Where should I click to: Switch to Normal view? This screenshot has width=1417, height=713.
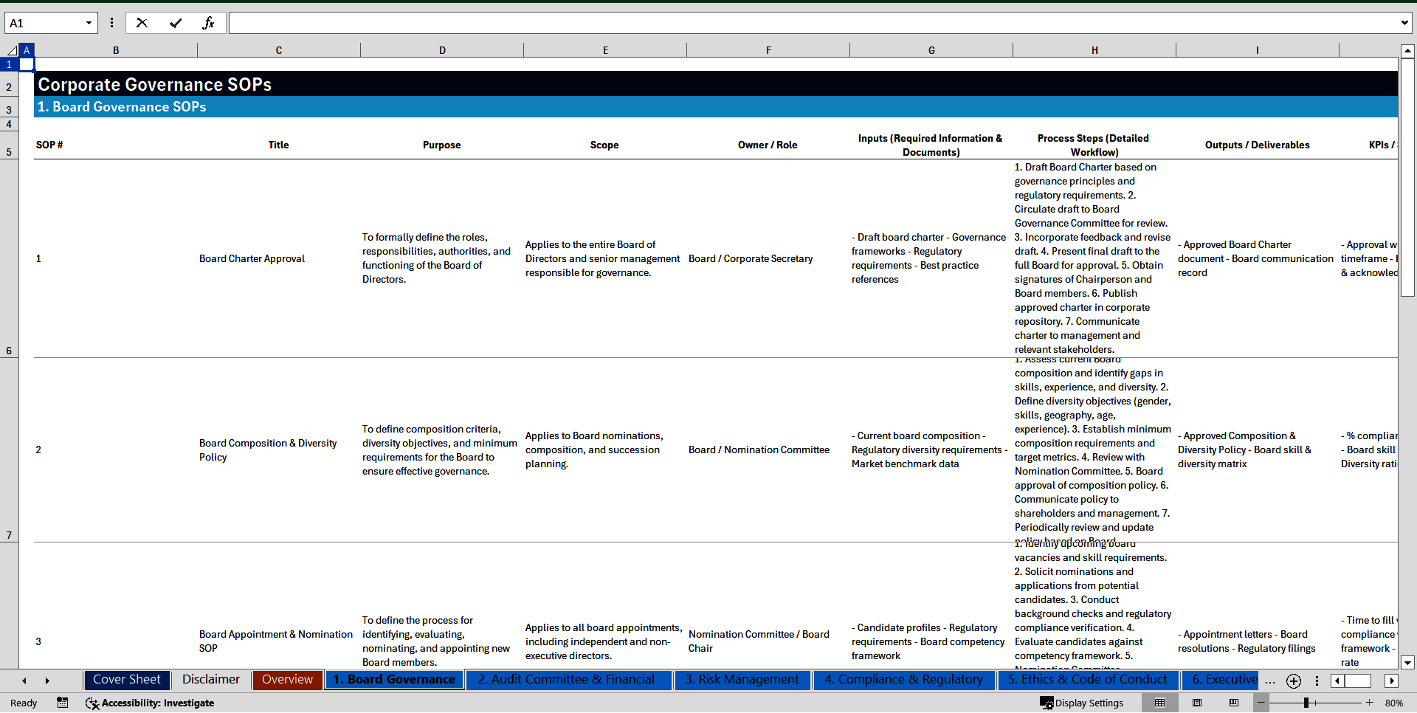coord(1160,703)
